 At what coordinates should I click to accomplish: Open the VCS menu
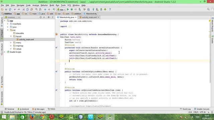coord(69,5)
